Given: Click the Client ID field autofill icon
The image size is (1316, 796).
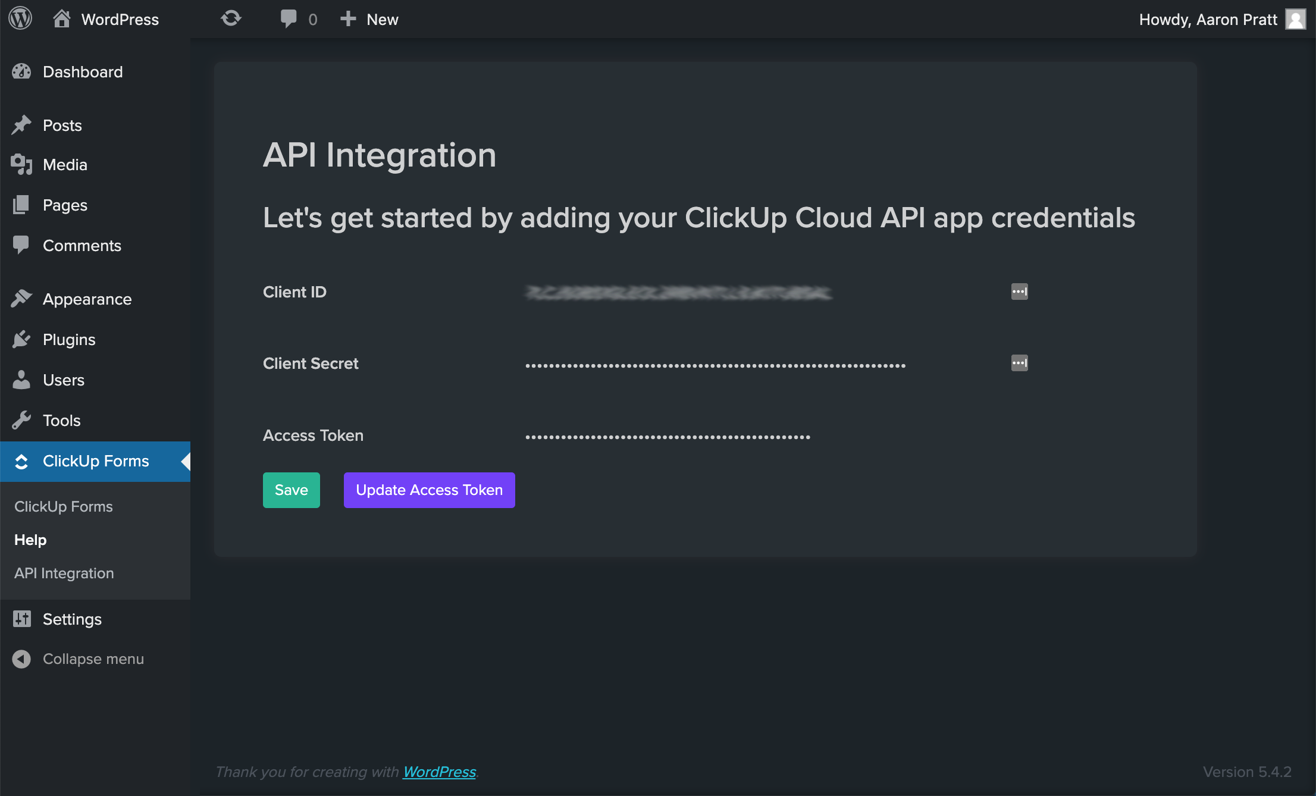Looking at the screenshot, I should coord(1020,292).
